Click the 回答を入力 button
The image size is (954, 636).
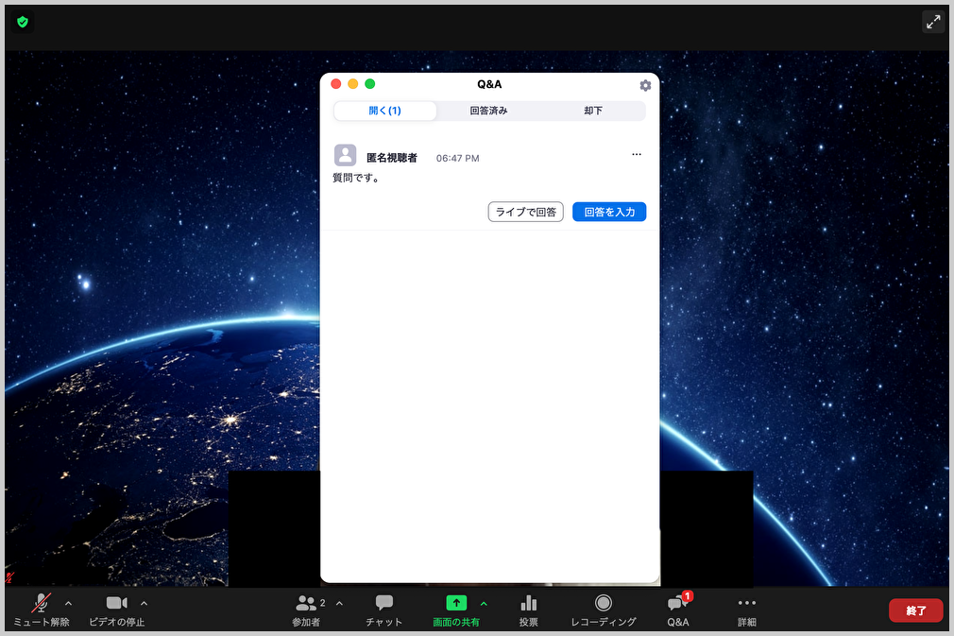pos(609,212)
